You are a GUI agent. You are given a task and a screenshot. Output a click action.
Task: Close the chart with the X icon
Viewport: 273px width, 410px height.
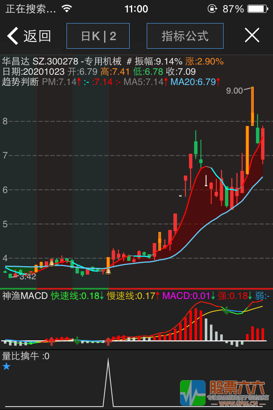coord(252,35)
